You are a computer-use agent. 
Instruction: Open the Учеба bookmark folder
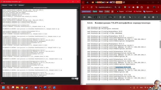click(x=107, y=11)
